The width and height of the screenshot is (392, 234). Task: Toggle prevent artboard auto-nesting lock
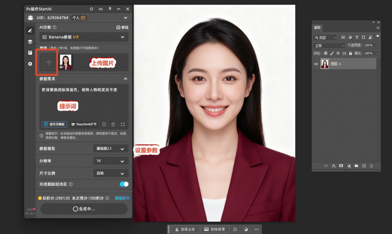point(344,53)
